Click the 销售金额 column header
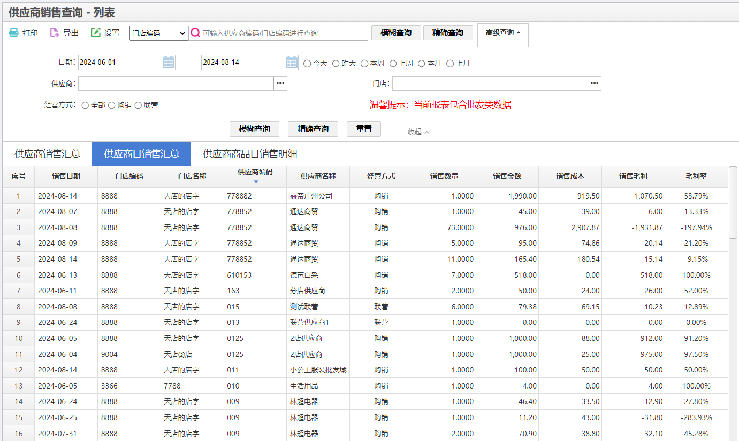 [508, 176]
